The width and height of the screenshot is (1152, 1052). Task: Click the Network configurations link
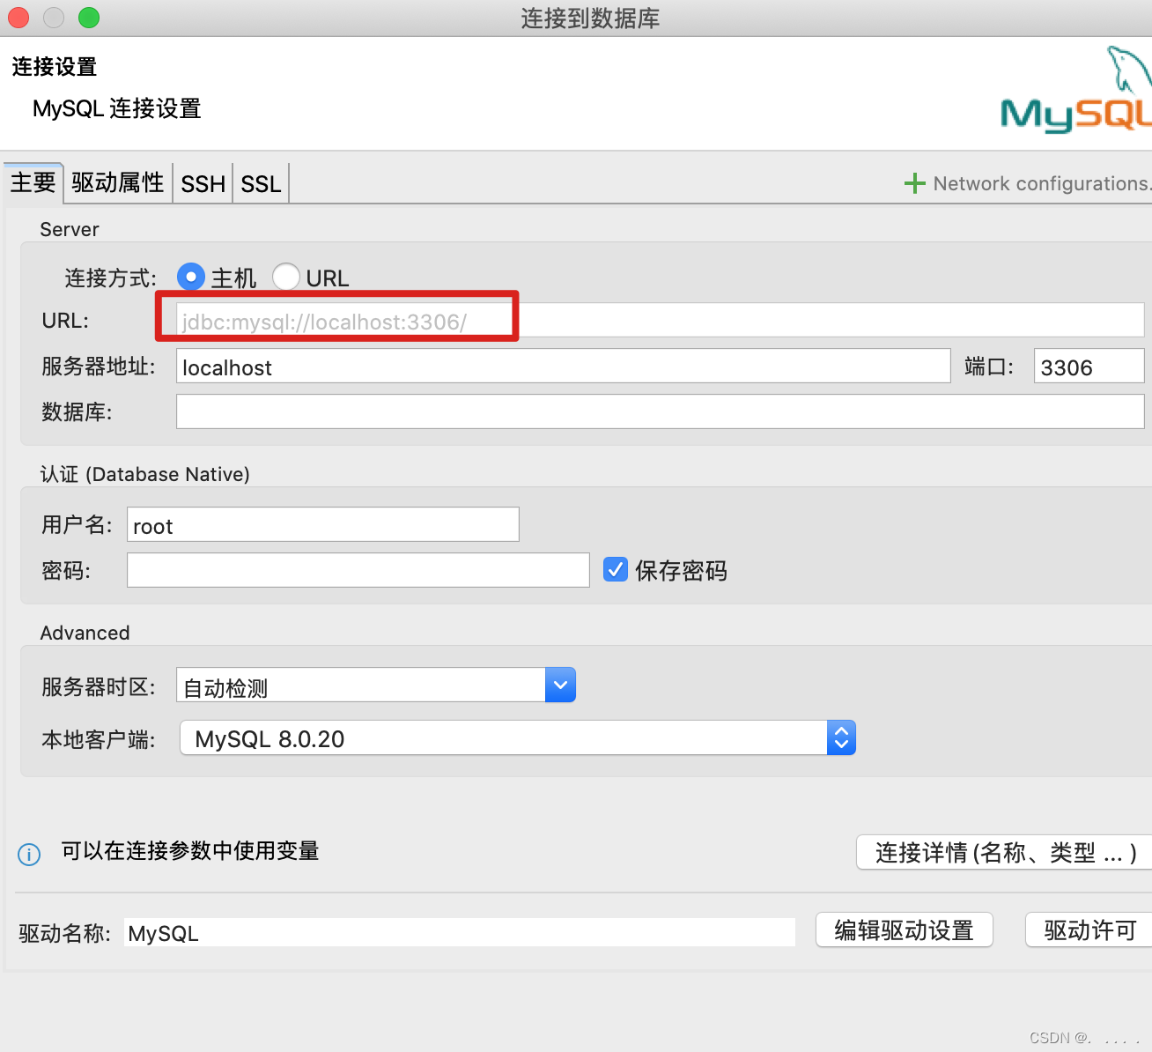1042,183
